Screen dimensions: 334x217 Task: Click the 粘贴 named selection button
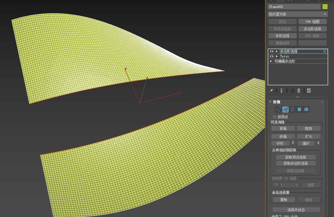coord(308,200)
